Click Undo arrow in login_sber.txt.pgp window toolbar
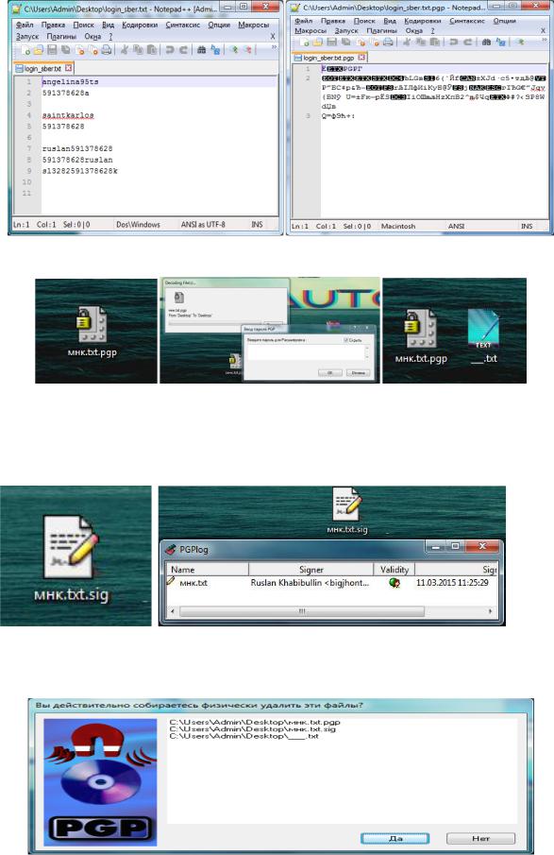 [453, 42]
